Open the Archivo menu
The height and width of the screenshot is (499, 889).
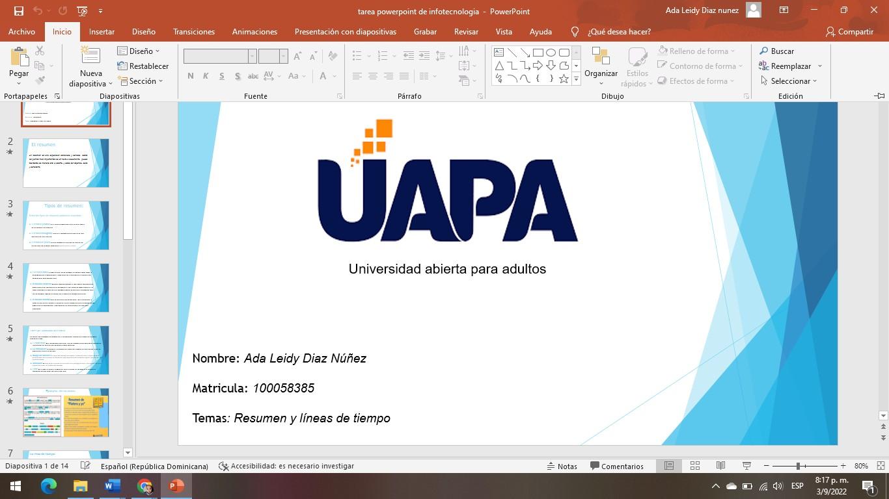click(x=21, y=31)
